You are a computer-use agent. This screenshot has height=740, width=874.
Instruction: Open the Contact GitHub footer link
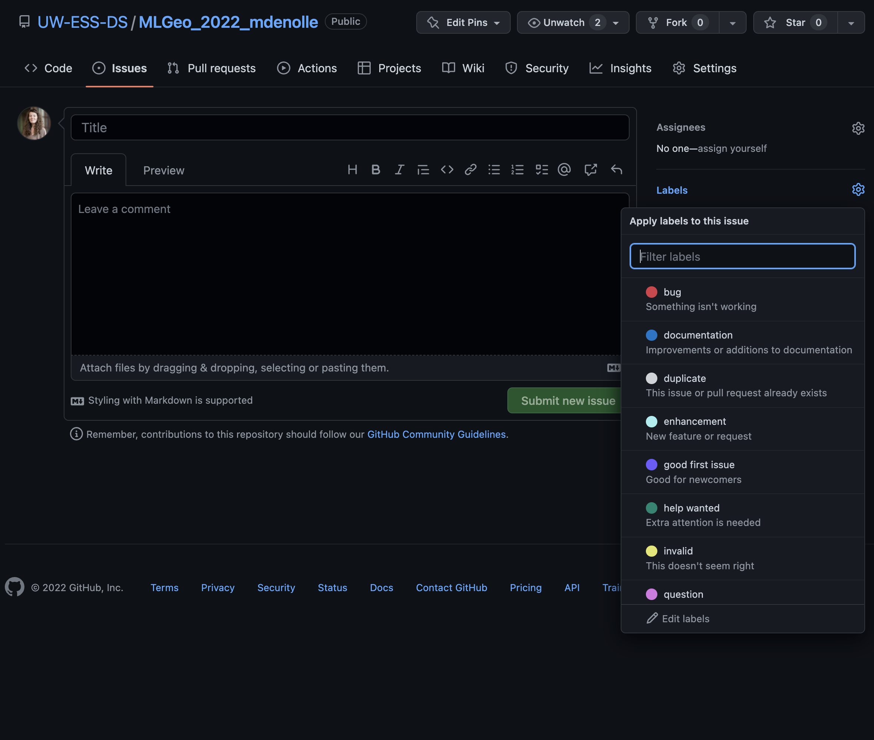[451, 587]
